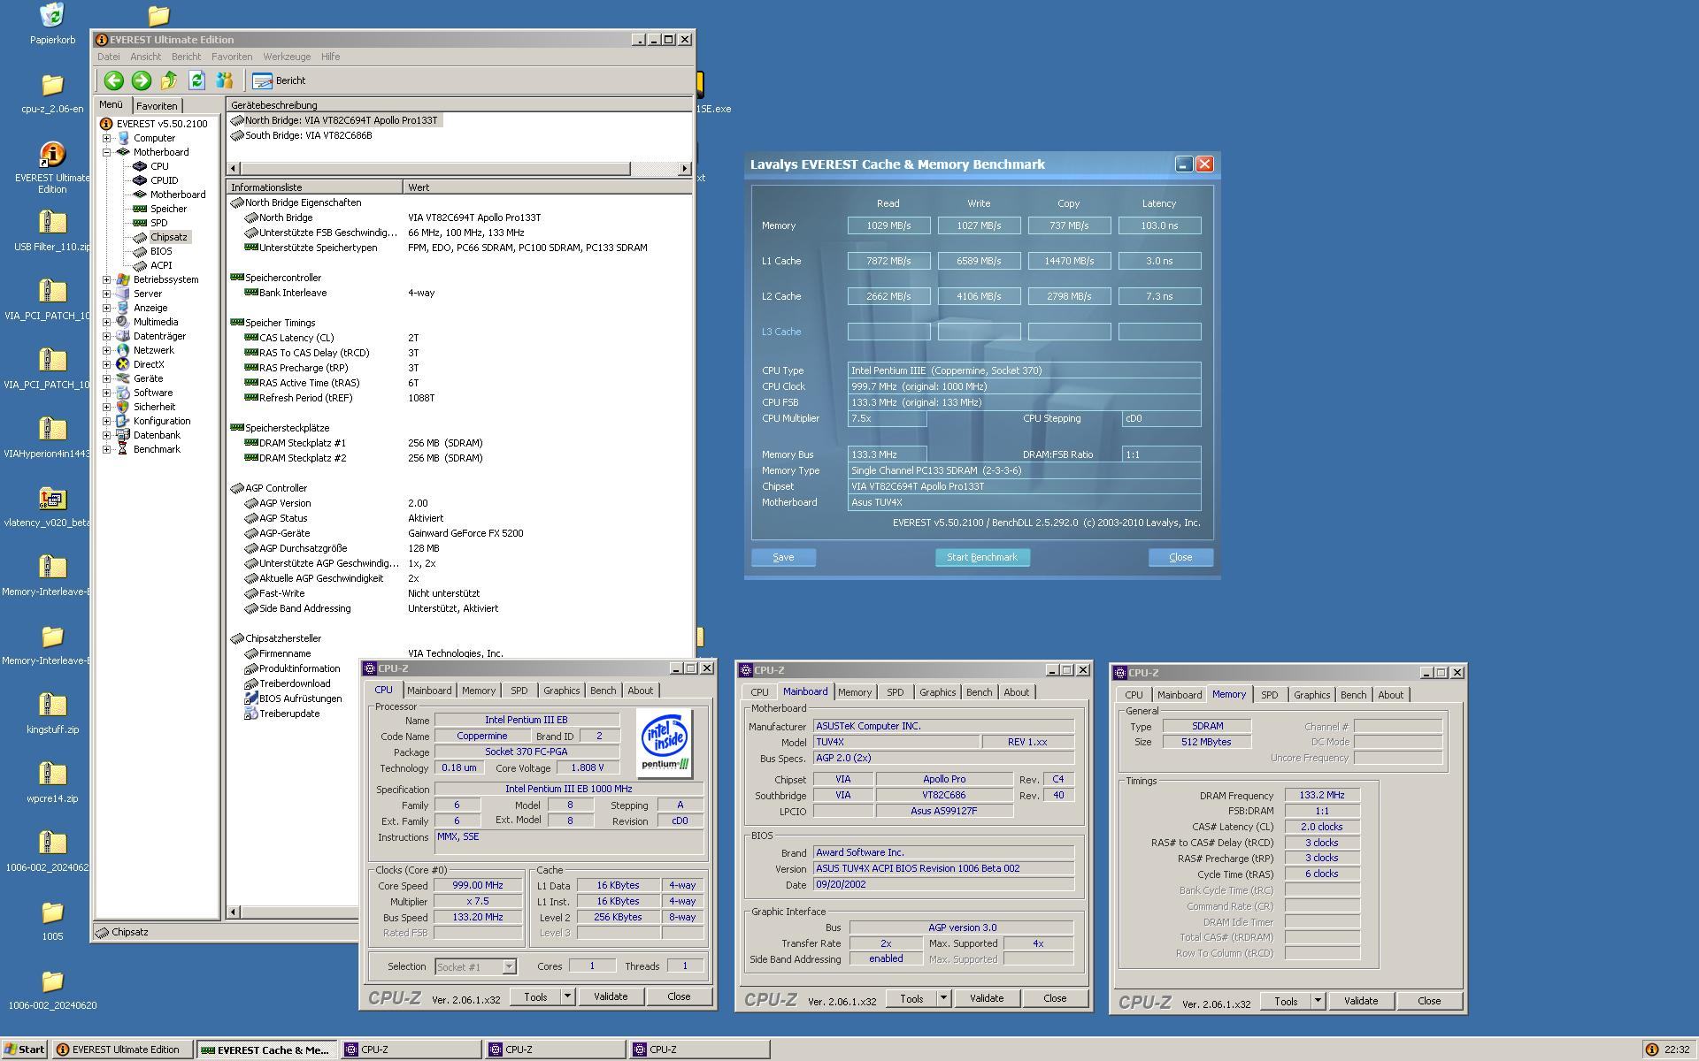Open the Bericht report toolbar button
Image resolution: width=1699 pixels, height=1061 pixels.
pos(280,80)
